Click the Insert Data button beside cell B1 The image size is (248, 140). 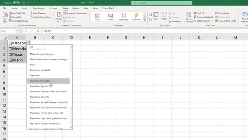point(29,42)
